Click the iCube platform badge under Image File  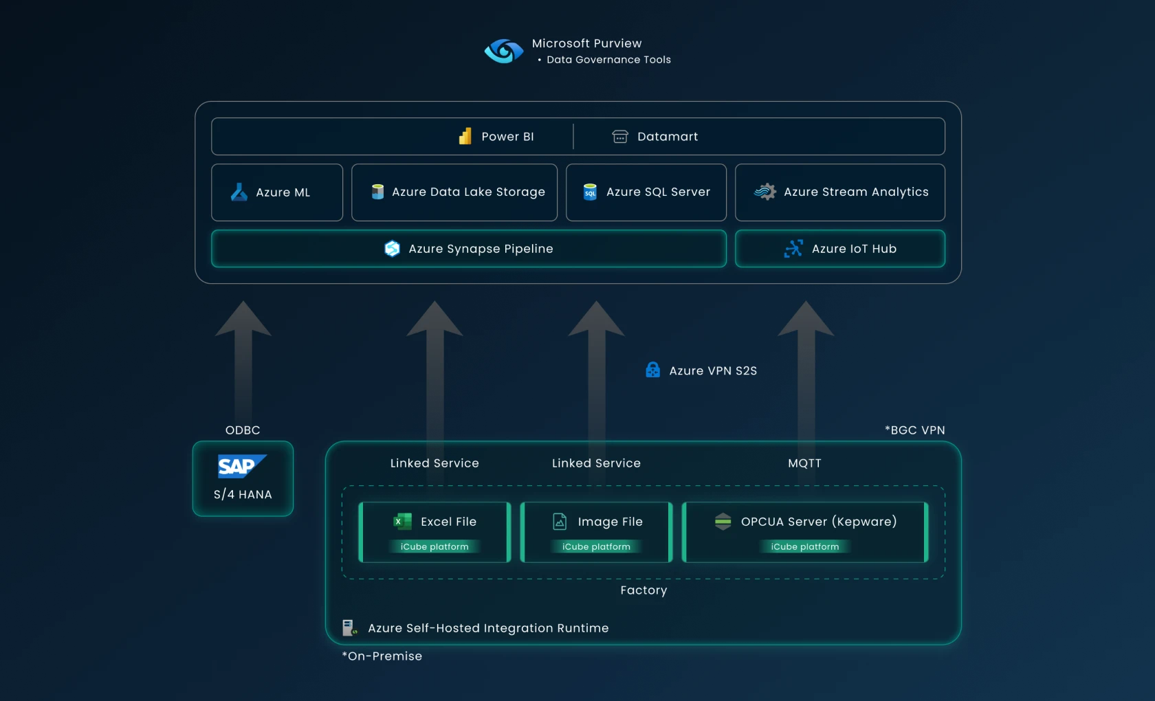(x=596, y=546)
